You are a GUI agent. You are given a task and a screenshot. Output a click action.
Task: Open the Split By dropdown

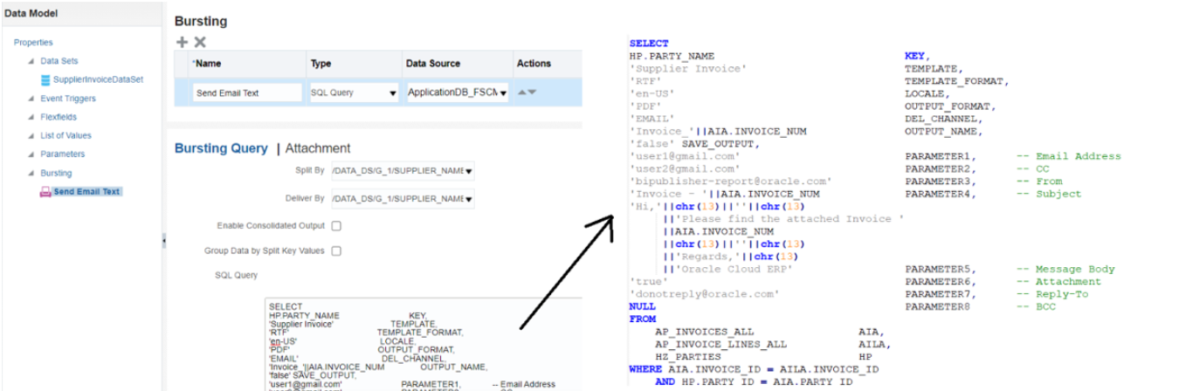(470, 171)
